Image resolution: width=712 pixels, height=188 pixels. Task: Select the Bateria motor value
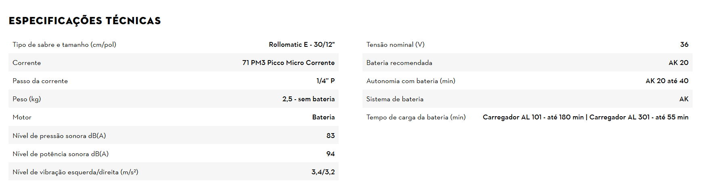pyautogui.click(x=323, y=117)
